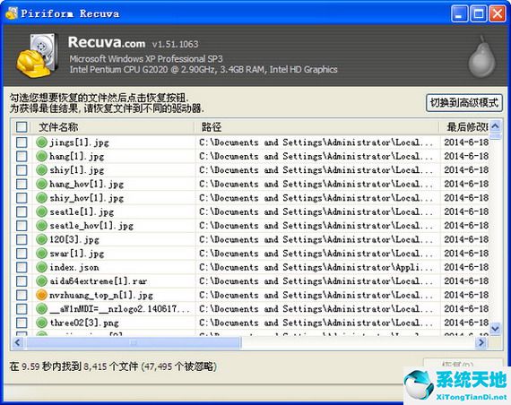Click green status icon of three02[3].png
Viewport: 511px width, 405px height.
point(42,323)
